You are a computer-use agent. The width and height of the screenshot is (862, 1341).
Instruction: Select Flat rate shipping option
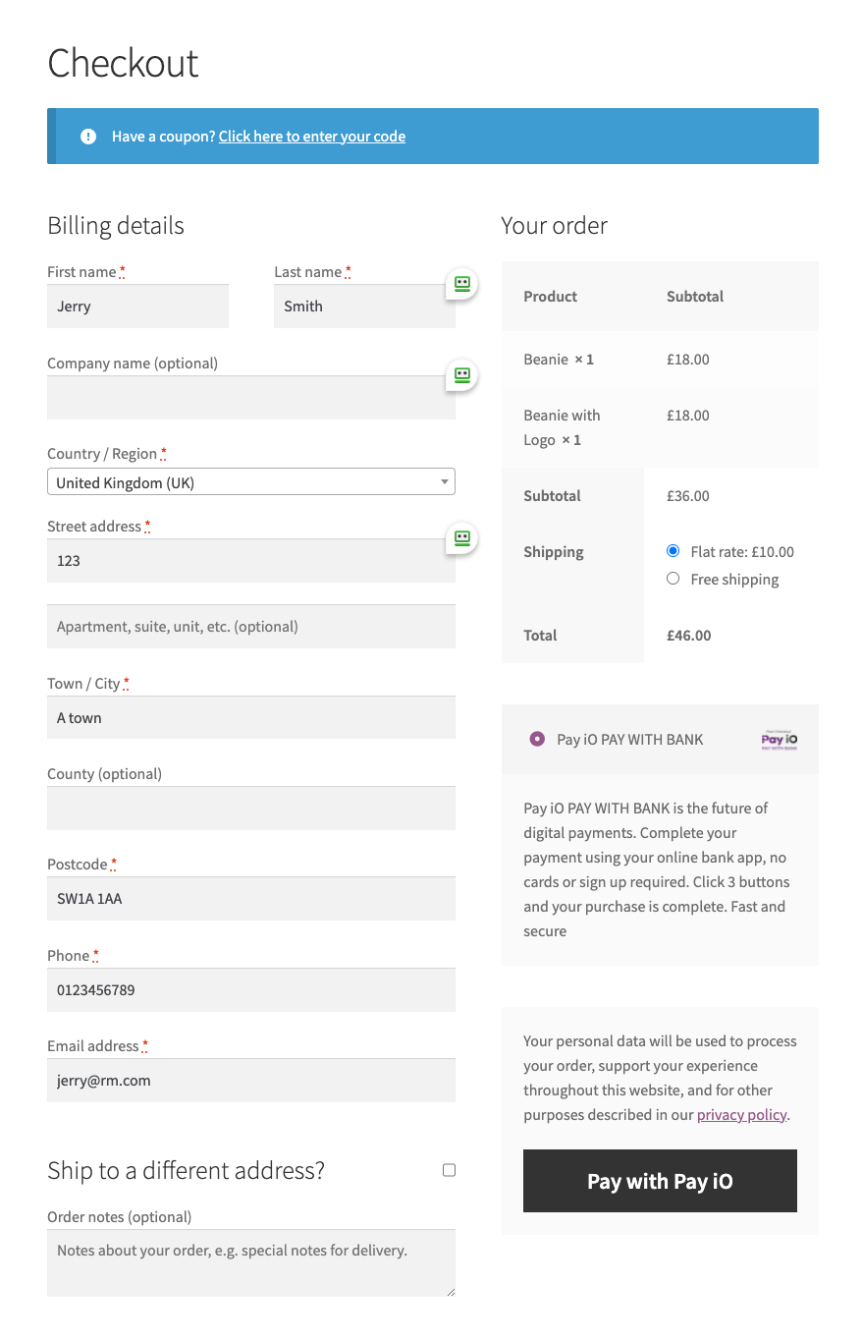coord(673,551)
